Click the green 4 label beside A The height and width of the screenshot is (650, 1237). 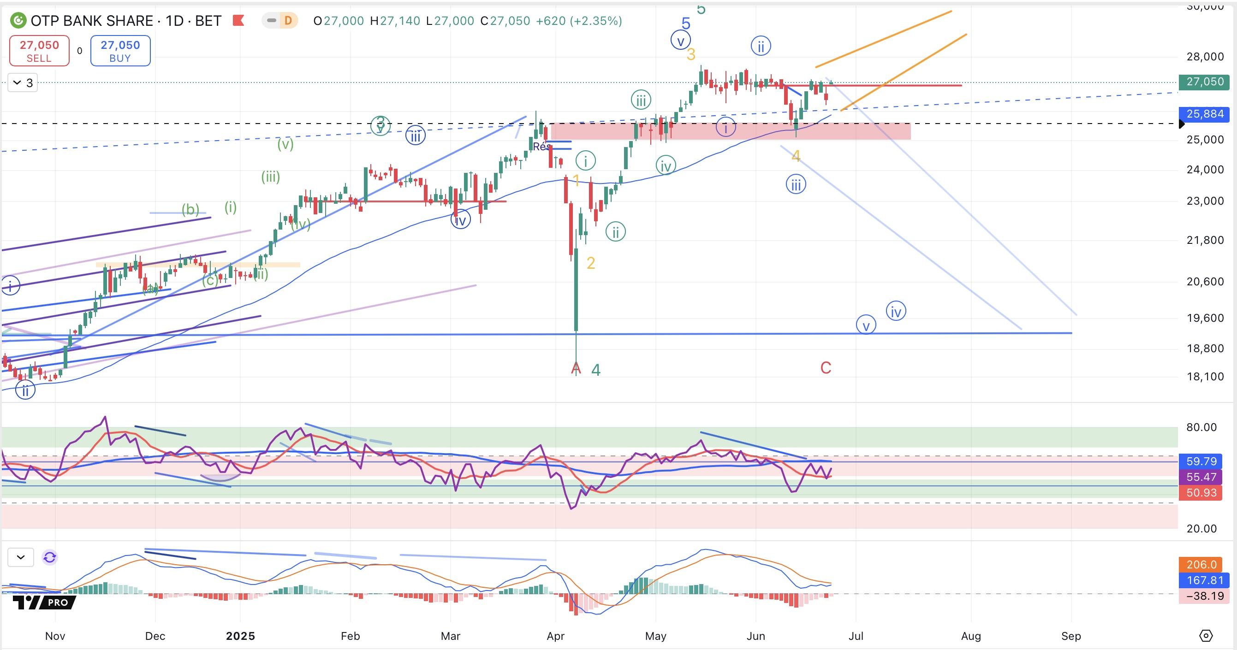(596, 370)
